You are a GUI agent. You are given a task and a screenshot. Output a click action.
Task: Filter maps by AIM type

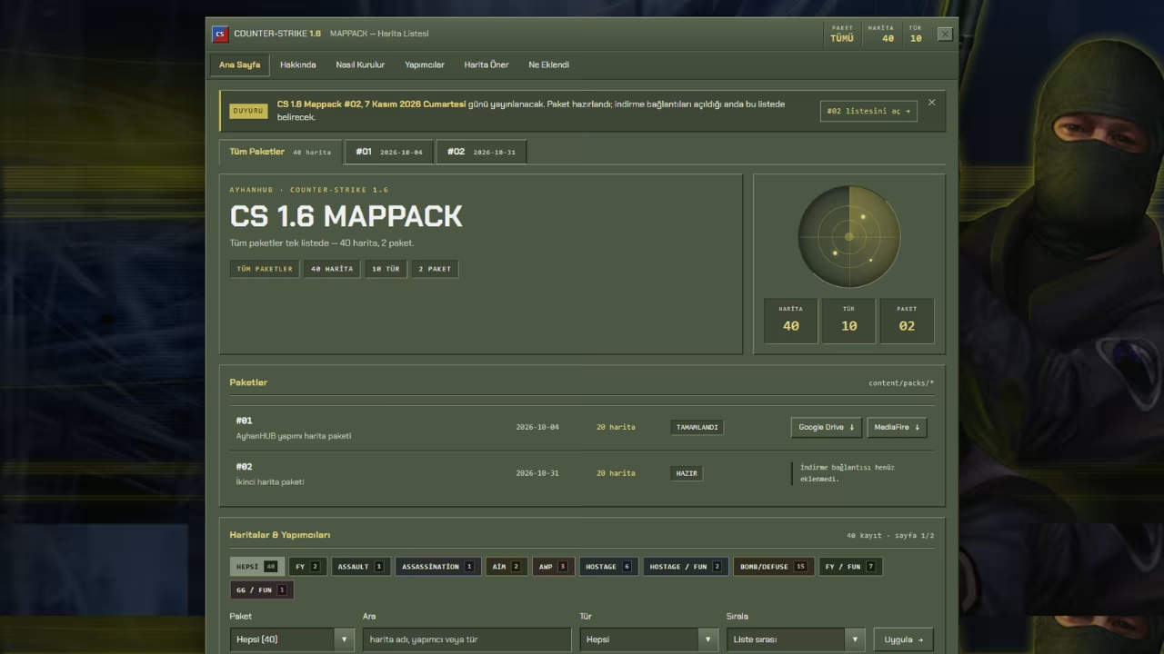click(507, 566)
